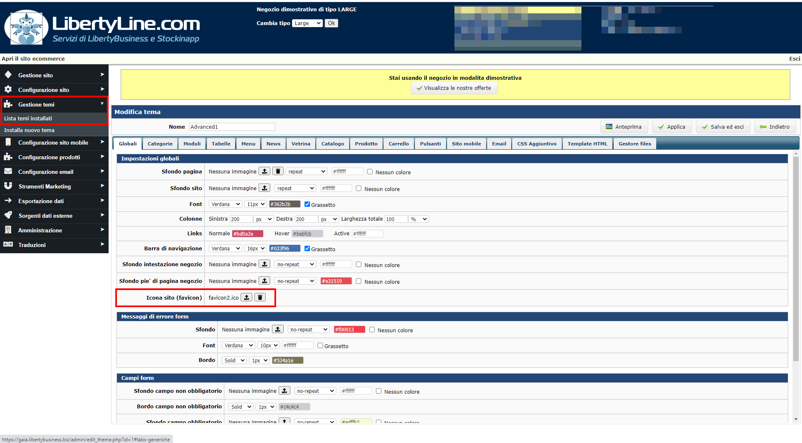Enable Grassetto for error message Font
The image size is (802, 443).
pyautogui.click(x=320, y=346)
